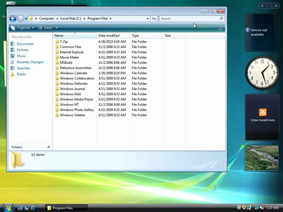The height and width of the screenshot is (212, 283).
Task: Open the Windows Start orb
Action: tap(8, 208)
